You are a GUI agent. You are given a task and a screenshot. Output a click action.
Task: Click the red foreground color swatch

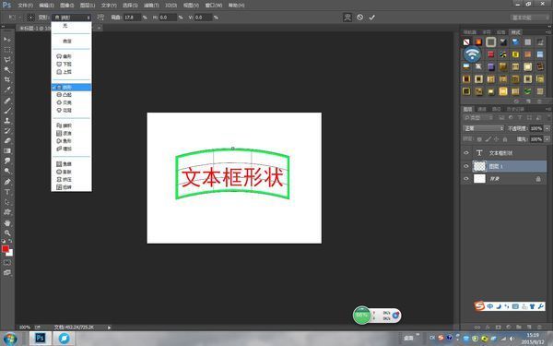click(x=5, y=249)
